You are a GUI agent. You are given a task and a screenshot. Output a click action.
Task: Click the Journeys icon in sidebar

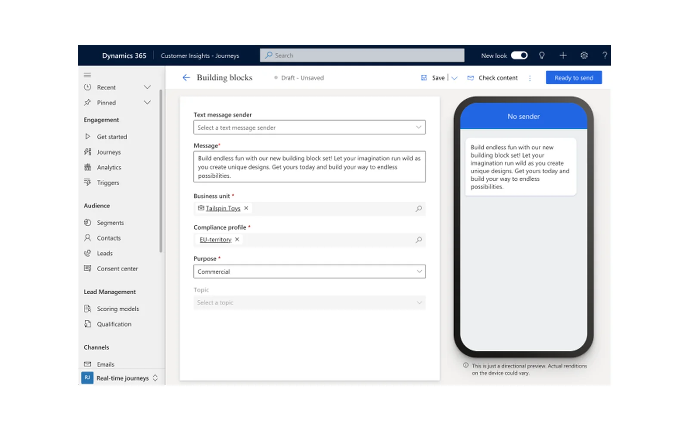[x=87, y=152]
